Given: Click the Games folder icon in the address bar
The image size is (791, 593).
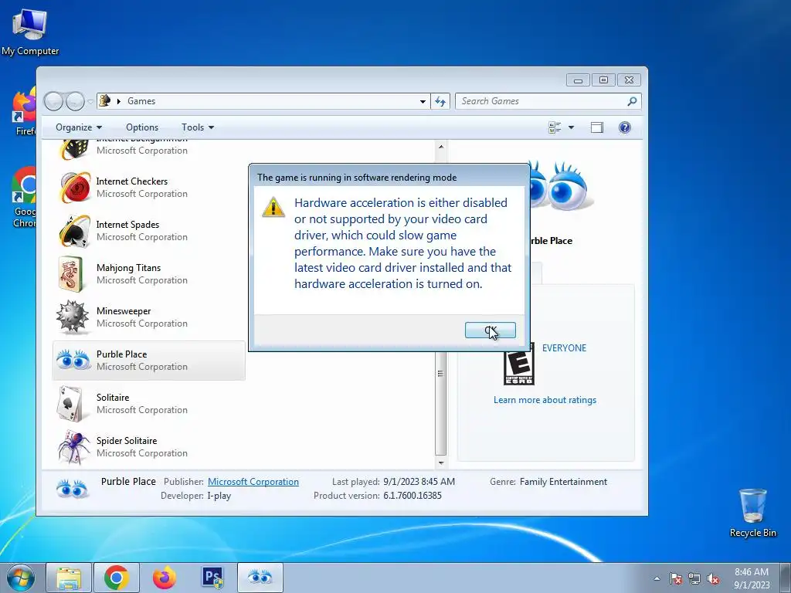Looking at the screenshot, I should pyautogui.click(x=105, y=101).
